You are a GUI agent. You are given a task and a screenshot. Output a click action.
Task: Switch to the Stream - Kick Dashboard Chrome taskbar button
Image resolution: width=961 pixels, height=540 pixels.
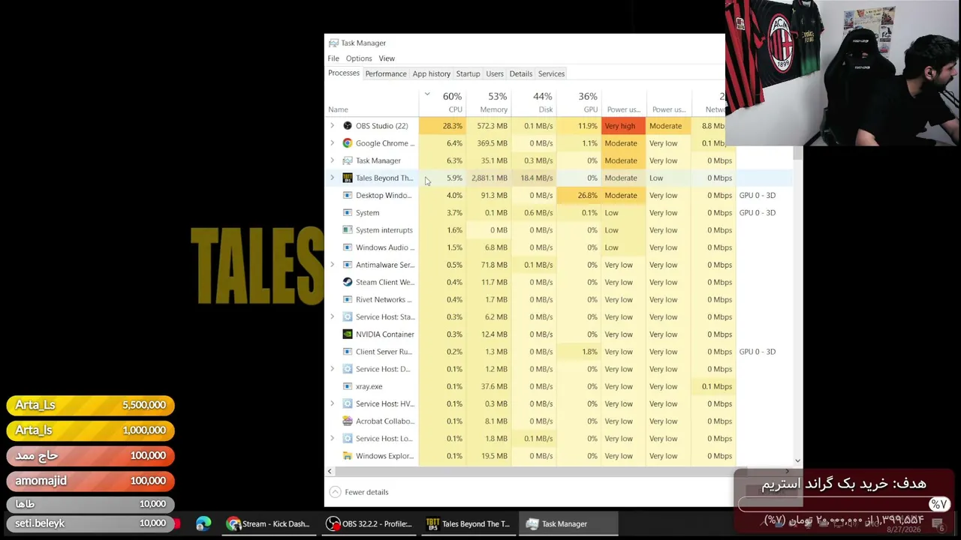point(269,524)
